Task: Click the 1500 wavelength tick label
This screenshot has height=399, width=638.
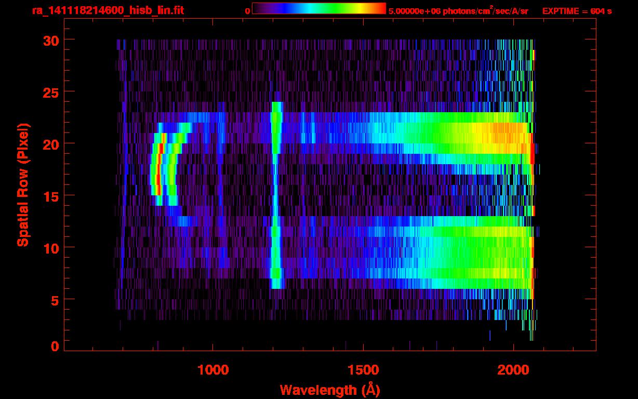Action: pyautogui.click(x=363, y=370)
